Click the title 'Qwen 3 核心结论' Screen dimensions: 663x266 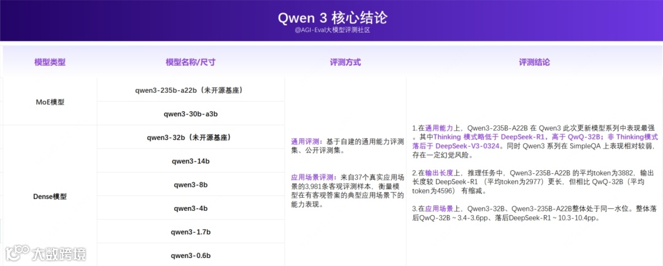coord(332,18)
